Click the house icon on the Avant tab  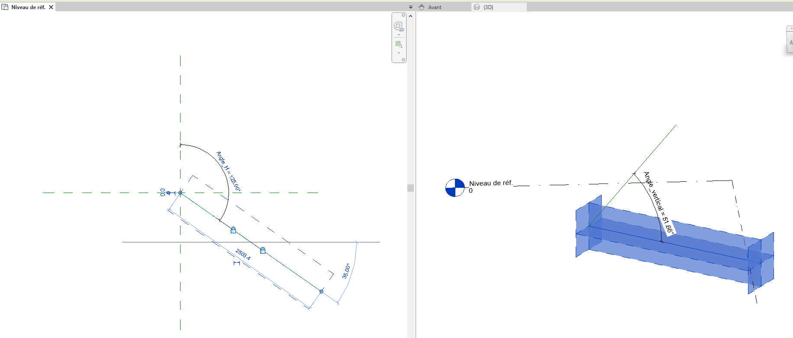click(x=422, y=7)
